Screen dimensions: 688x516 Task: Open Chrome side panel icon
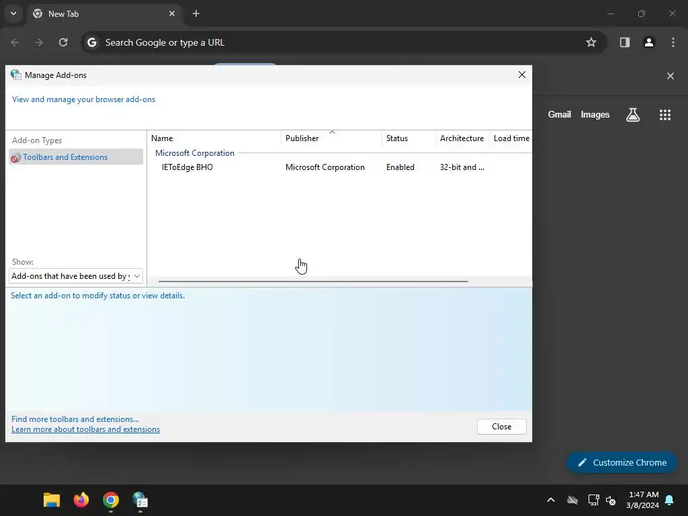(625, 42)
